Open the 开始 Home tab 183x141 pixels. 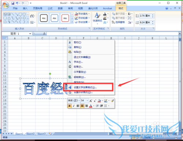[x=15, y=8]
